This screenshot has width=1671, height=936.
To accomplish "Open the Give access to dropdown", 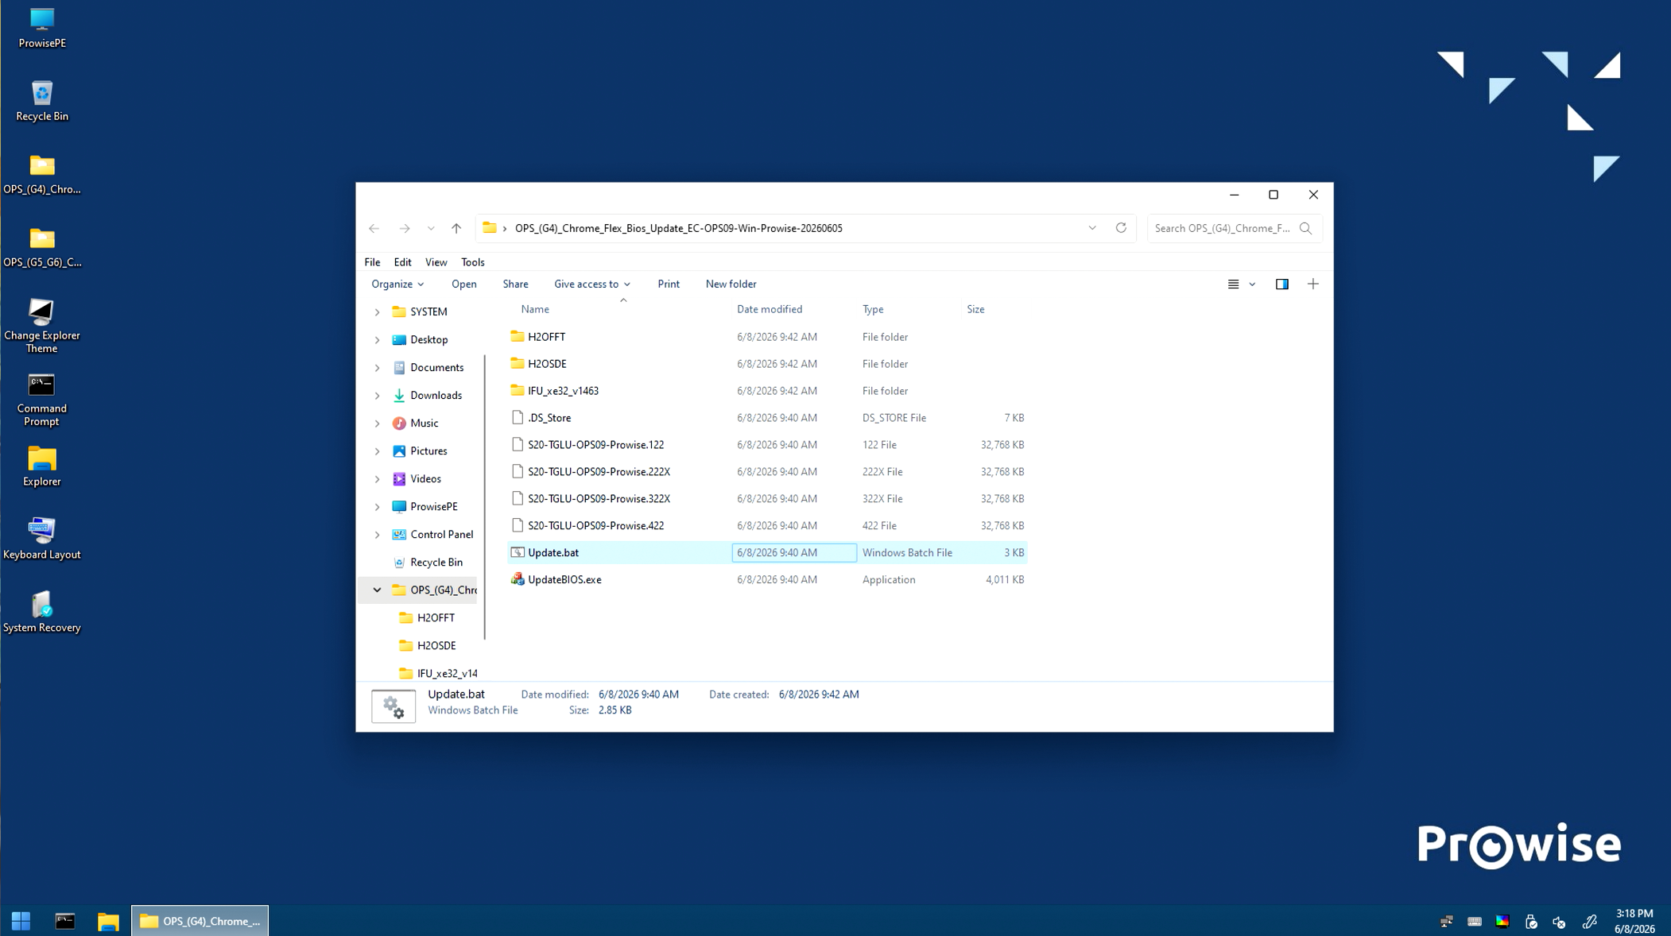I will pyautogui.click(x=591, y=284).
